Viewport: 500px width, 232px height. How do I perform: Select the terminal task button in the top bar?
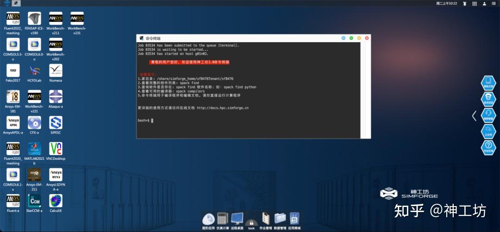[x=17, y=3]
